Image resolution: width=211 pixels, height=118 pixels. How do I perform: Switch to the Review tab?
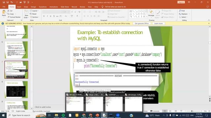tap(82, 7)
